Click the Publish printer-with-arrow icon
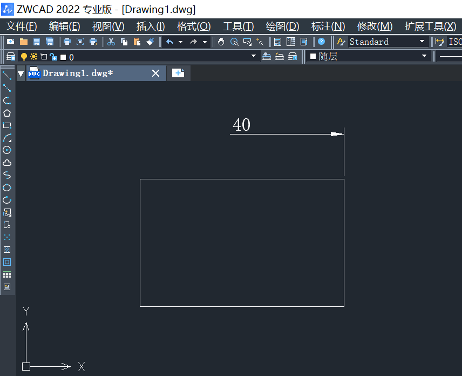Screen dimensions: 462x376 pyautogui.click(x=93, y=42)
